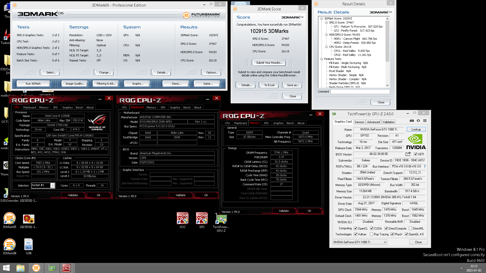Screen dimensions: 486x273
Task: Click Validate in Memory CPU-Z window
Action: 284,211
